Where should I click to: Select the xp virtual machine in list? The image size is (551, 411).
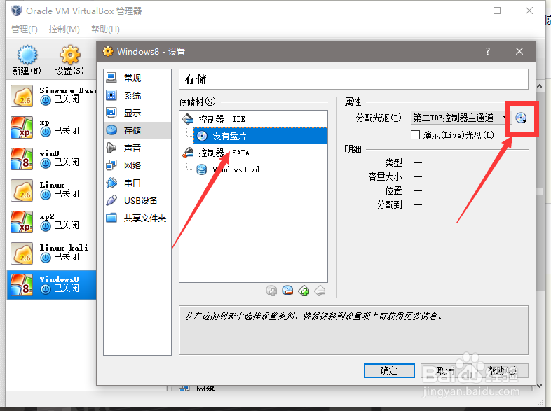[52, 127]
